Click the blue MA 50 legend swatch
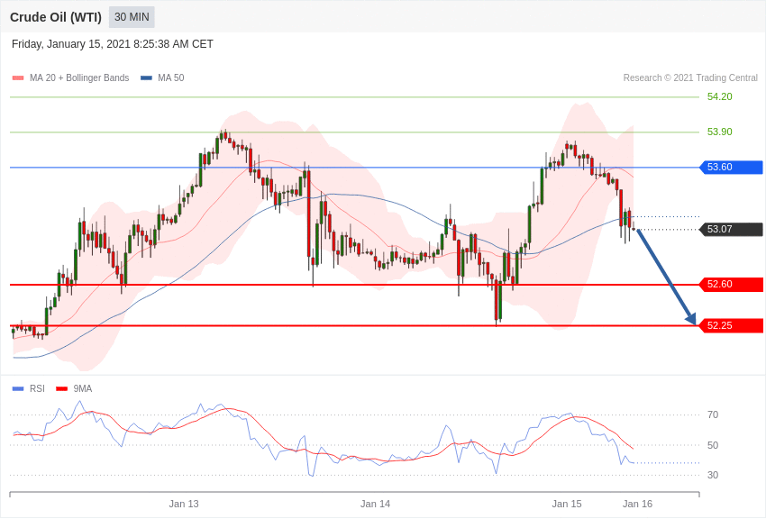 [147, 78]
